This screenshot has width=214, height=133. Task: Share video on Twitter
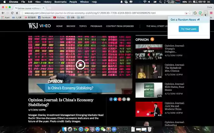(x=115, y=99)
